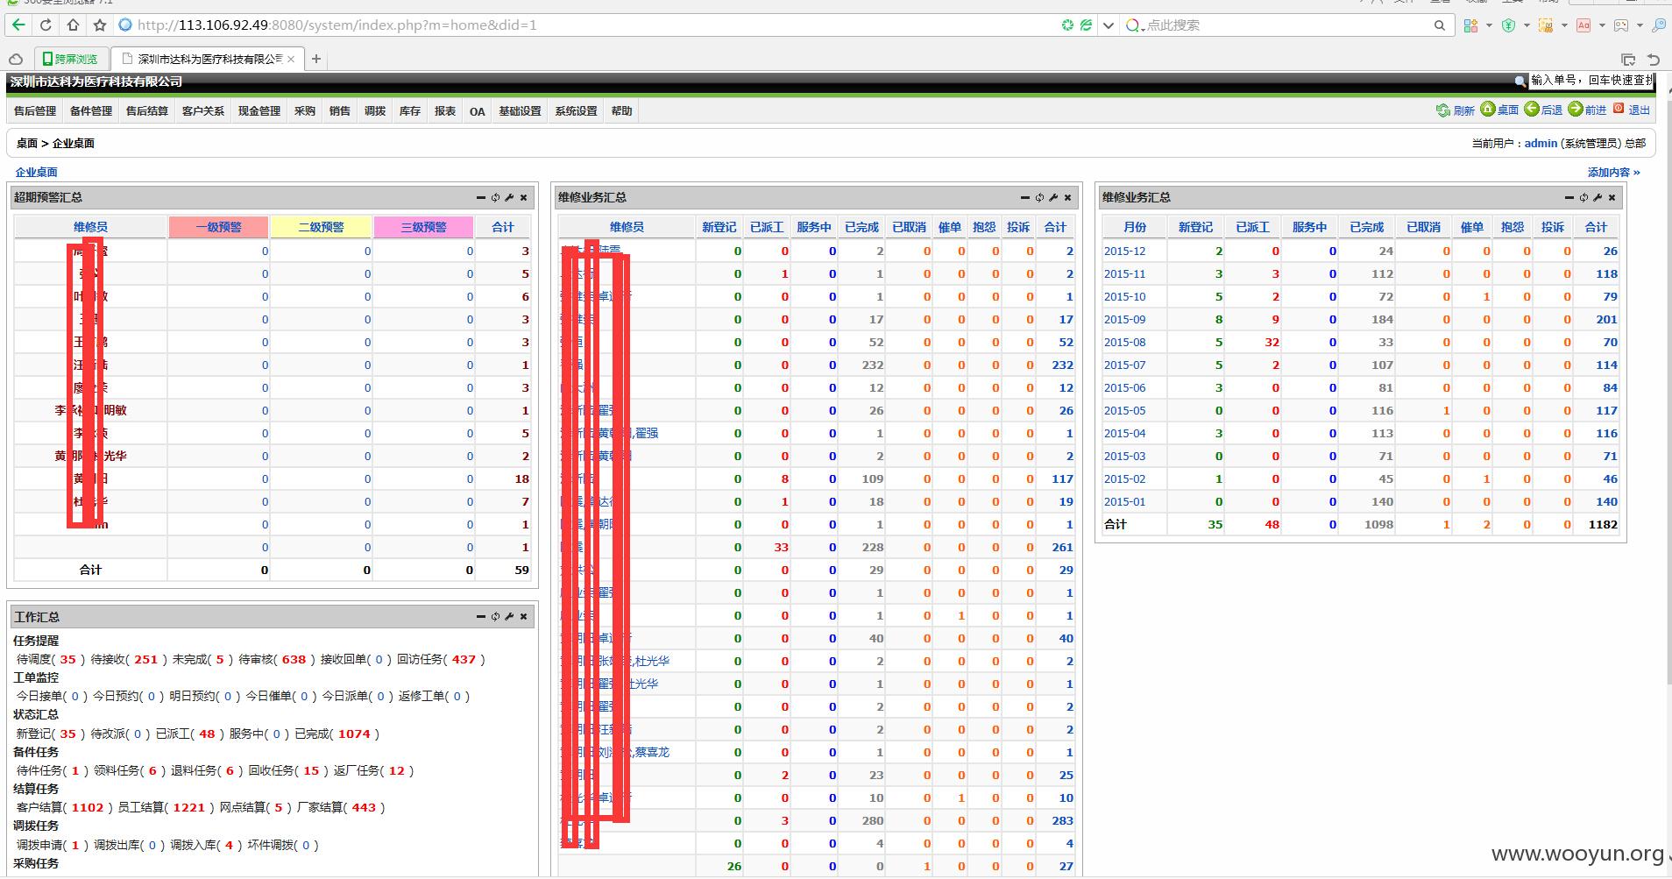Close the 超期预警汇总 panel
The width and height of the screenshot is (1672, 879).
click(x=523, y=197)
